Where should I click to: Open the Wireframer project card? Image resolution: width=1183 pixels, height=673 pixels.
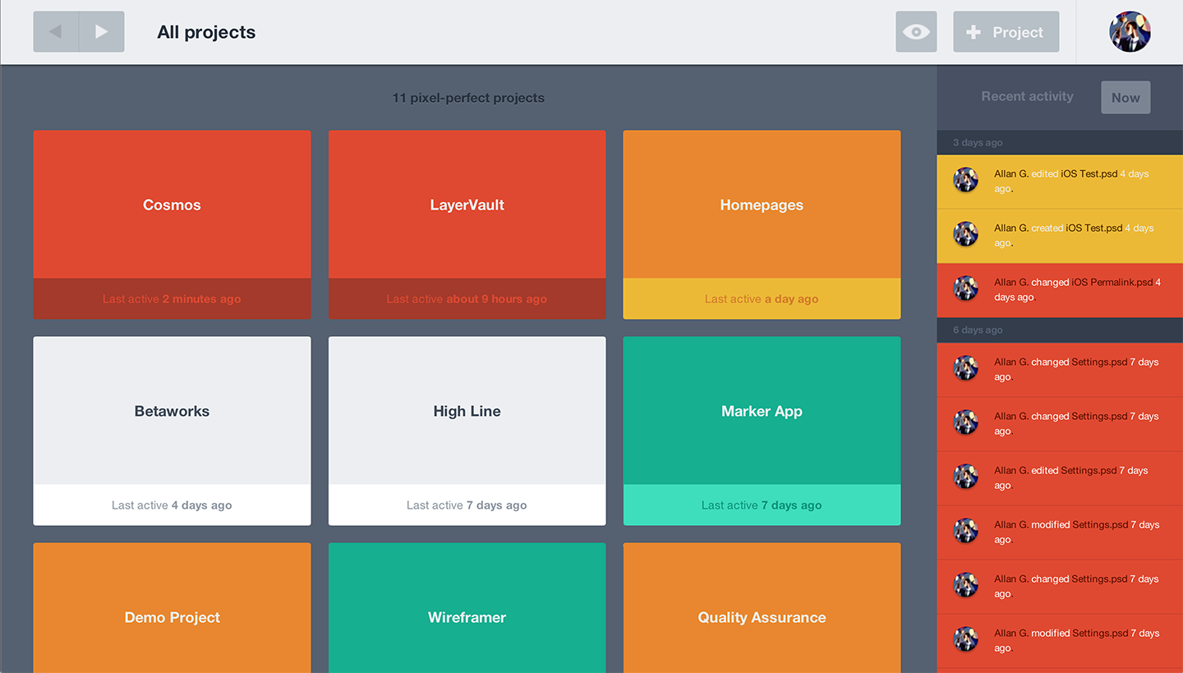click(x=467, y=608)
